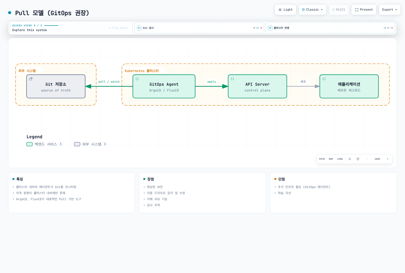Activate LENS mode in canvas toolbar
Screen dimensions: 405x273
pyautogui.click(x=340, y=159)
